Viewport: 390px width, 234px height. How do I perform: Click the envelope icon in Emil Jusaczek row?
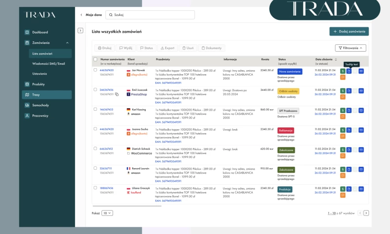coord(361,91)
